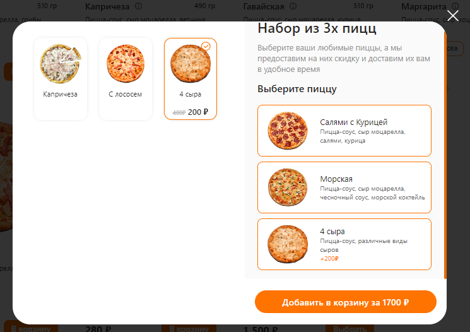Close the pizza set popup
Viewport: 470px width, 332px height.
click(x=452, y=16)
